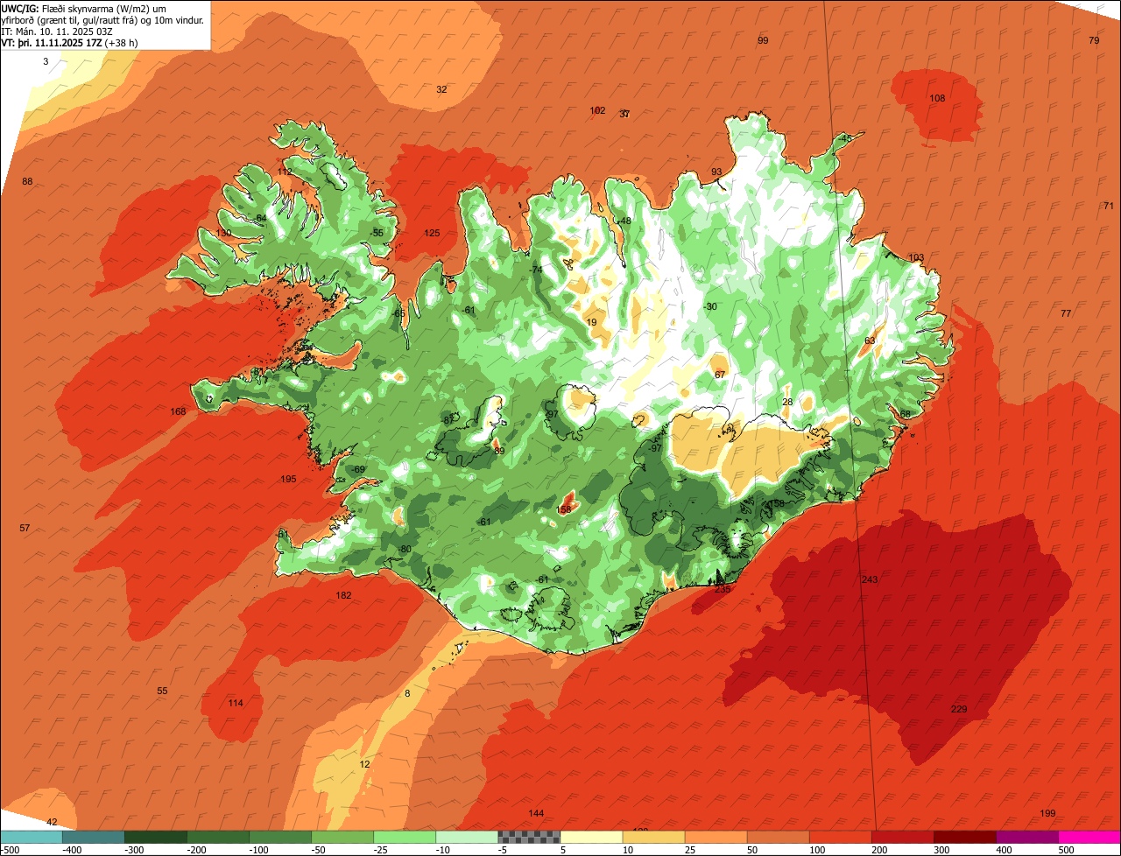1121x856 pixels.
Task: Click the dark teal legend swatch between -400 and -300
Action: (x=94, y=837)
